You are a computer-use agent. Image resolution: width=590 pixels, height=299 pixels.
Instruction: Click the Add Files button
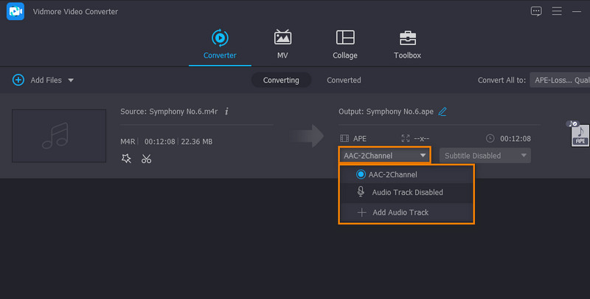point(43,80)
